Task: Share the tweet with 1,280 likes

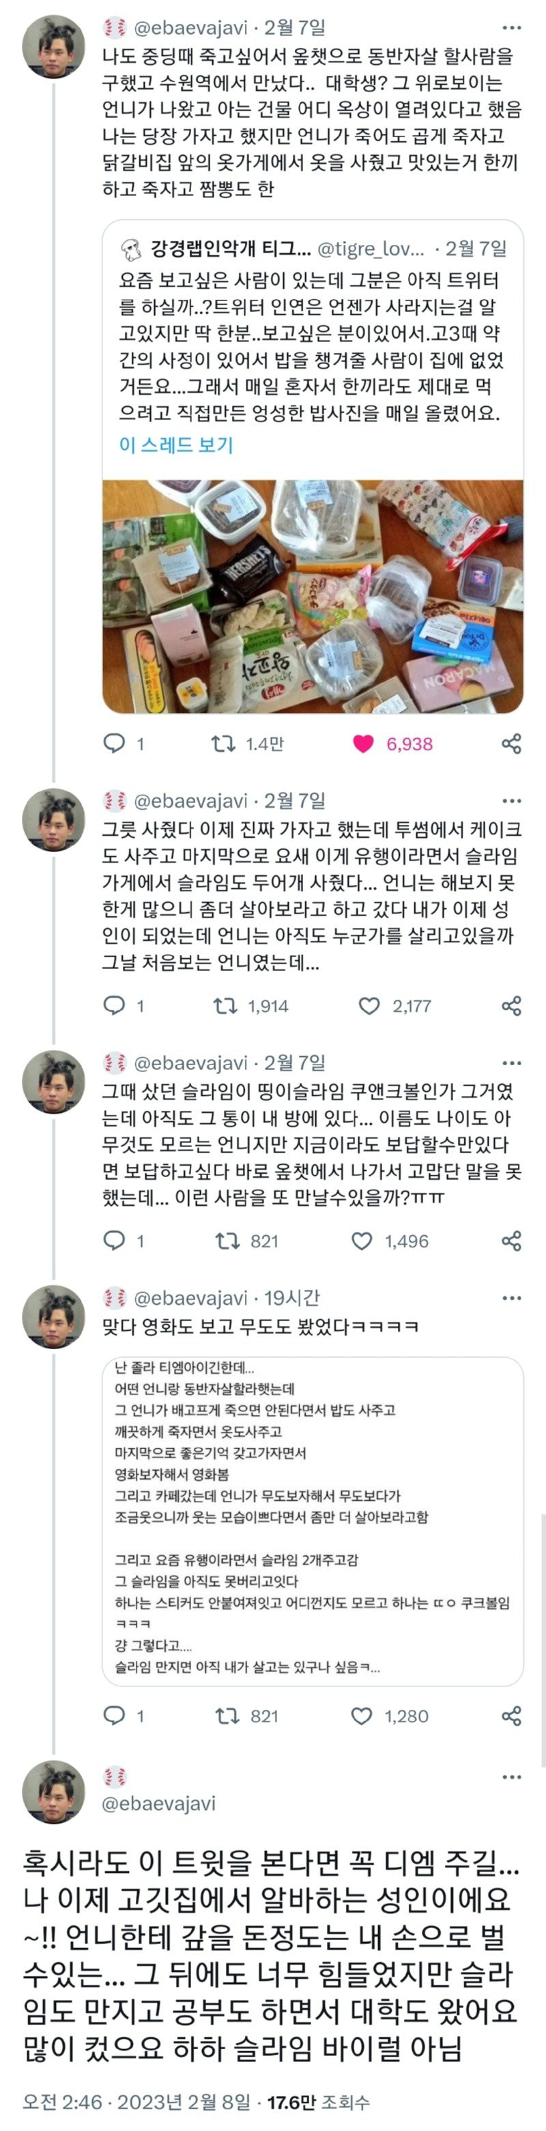Action: tap(511, 1715)
